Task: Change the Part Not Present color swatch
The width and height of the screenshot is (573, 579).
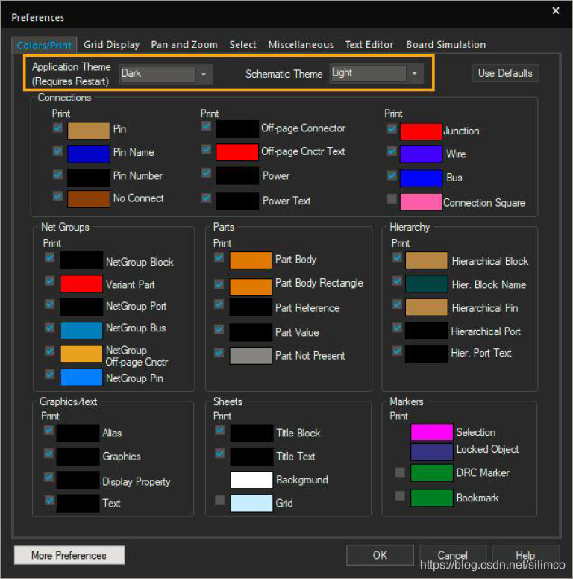Action: coord(251,356)
